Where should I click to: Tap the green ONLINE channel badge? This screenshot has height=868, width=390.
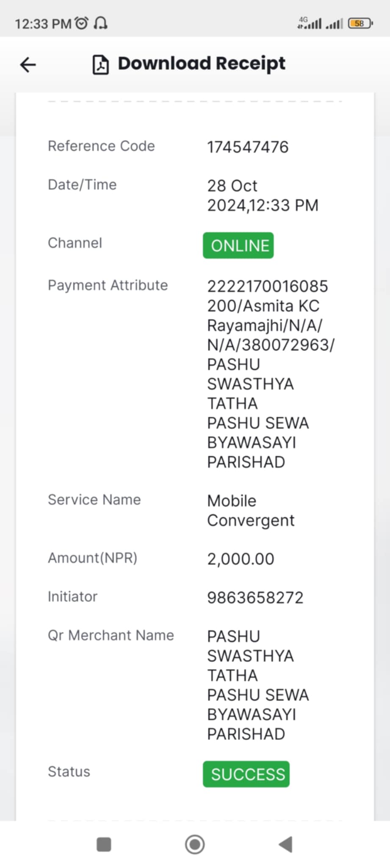238,245
